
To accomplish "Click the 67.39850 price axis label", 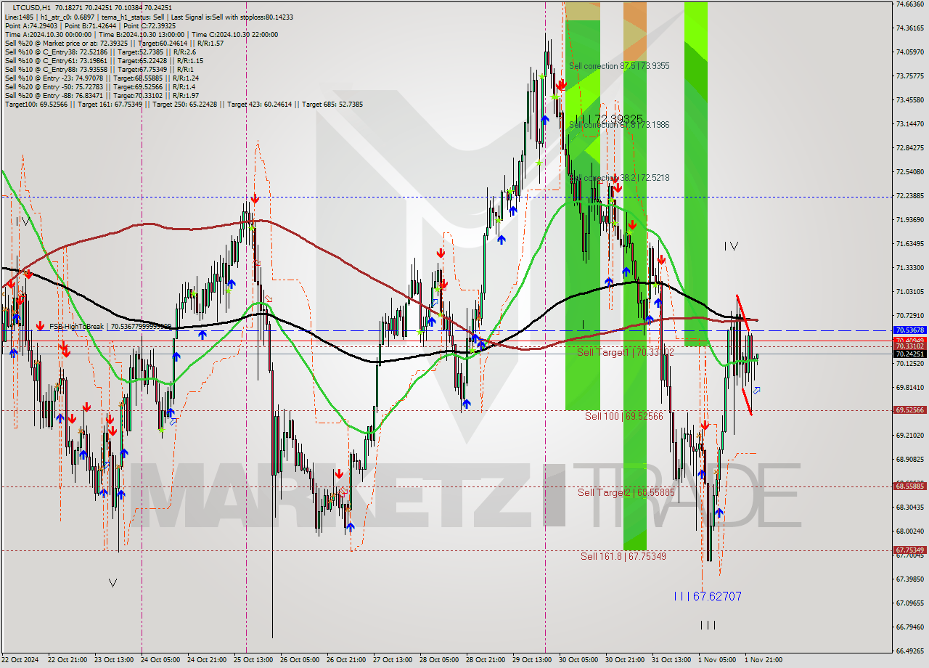I will tap(909, 579).
